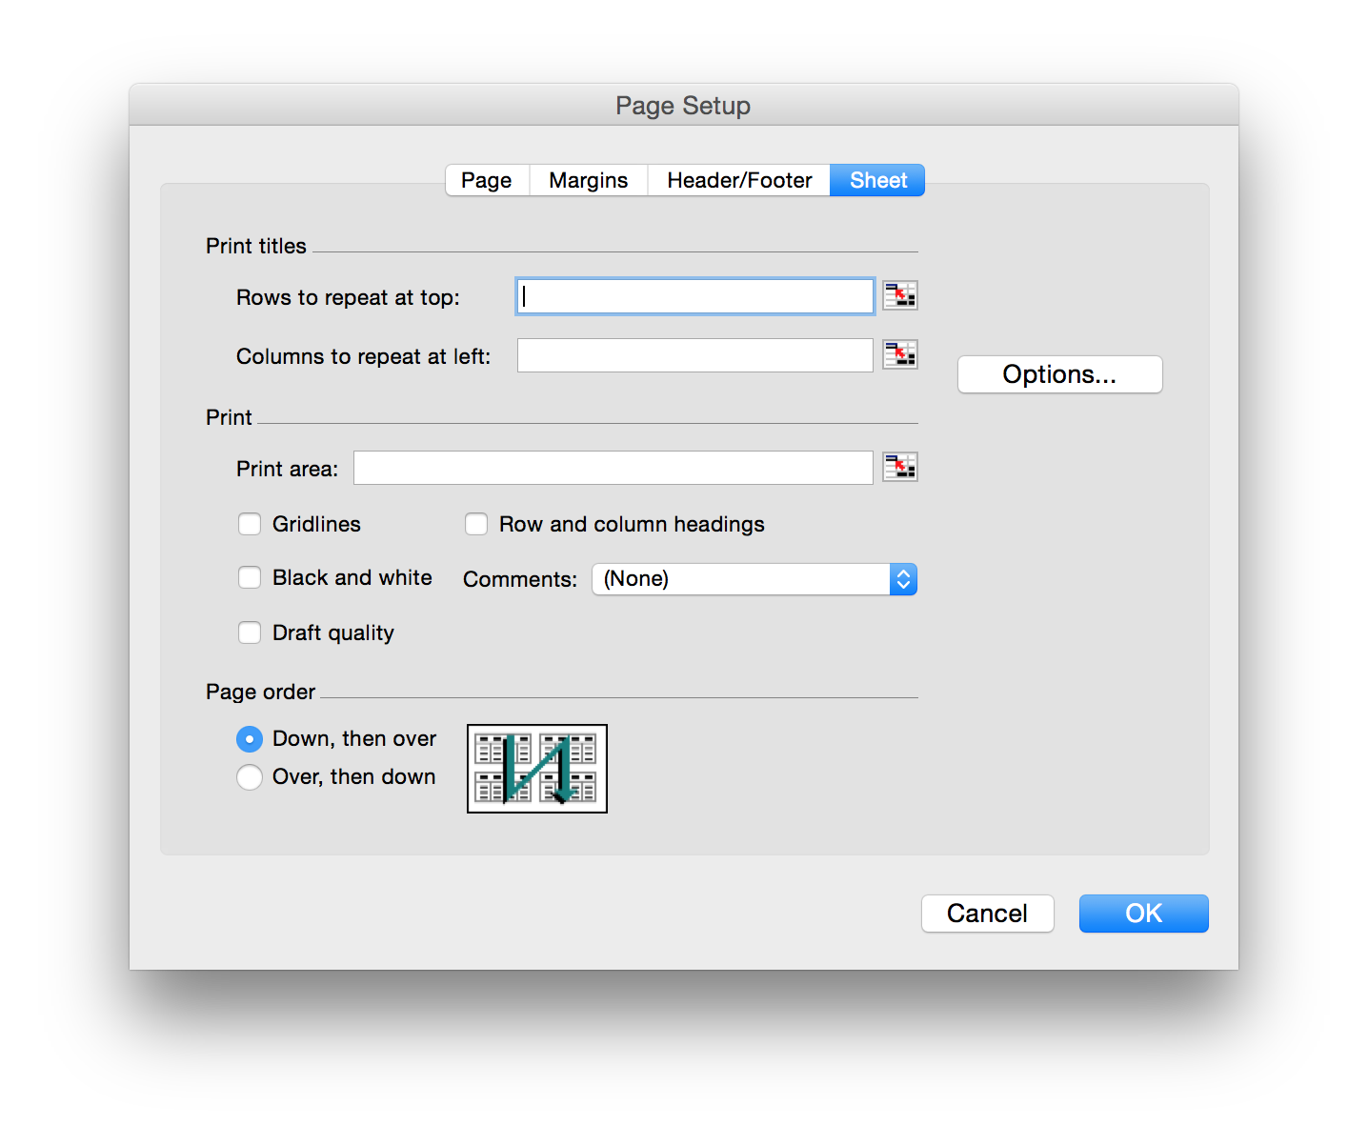The image size is (1368, 1145).
Task: Choose Over, then down page order
Action: [x=250, y=777]
